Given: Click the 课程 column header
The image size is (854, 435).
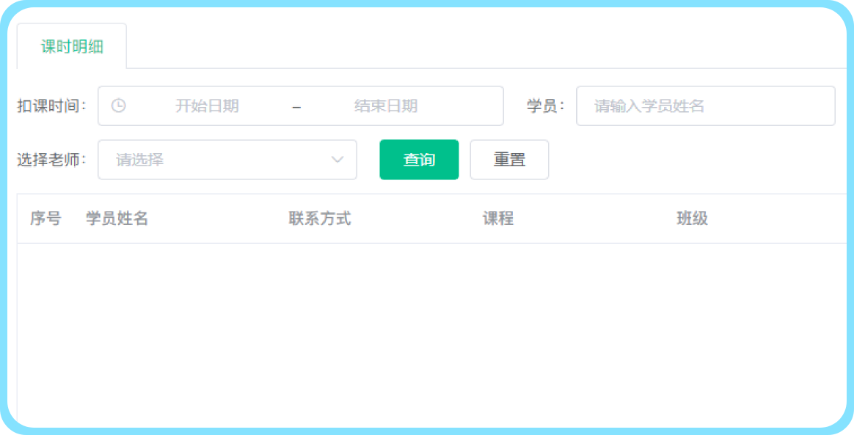Looking at the screenshot, I should [x=497, y=218].
